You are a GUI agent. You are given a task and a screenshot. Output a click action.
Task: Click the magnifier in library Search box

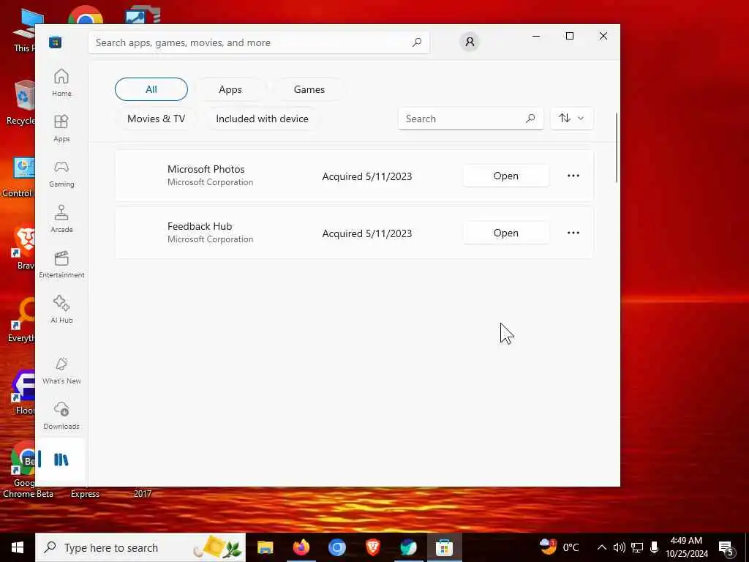(x=530, y=119)
